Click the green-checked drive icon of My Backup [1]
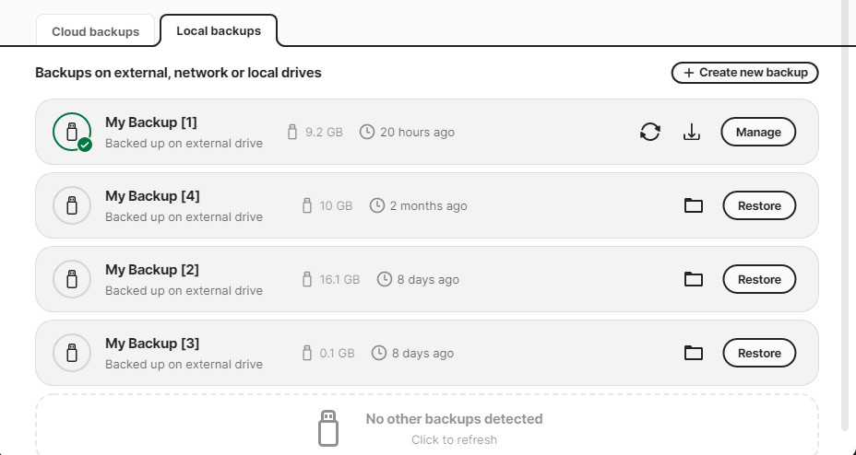 click(72, 132)
